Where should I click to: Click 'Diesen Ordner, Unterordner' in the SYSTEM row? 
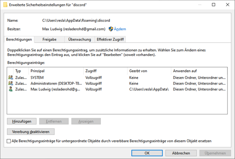pyautogui.click(x=199, y=78)
